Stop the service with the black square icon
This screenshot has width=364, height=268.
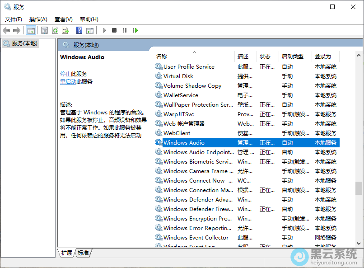[114, 30]
